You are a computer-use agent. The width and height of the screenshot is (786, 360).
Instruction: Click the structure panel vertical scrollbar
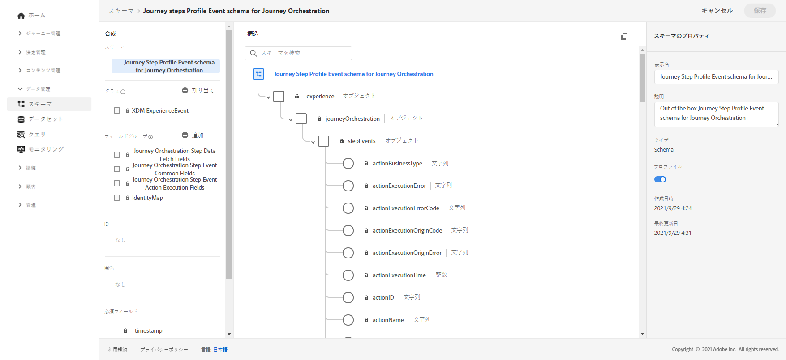pyautogui.click(x=642, y=77)
